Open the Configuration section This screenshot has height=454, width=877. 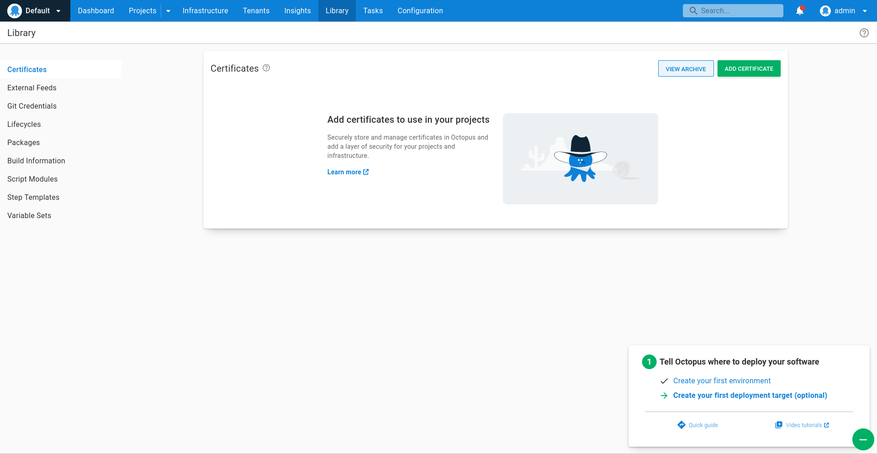point(420,10)
